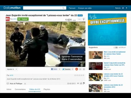Click the plus more-sharing icon below player
The height and width of the screenshot is (98, 131).
(84, 69)
